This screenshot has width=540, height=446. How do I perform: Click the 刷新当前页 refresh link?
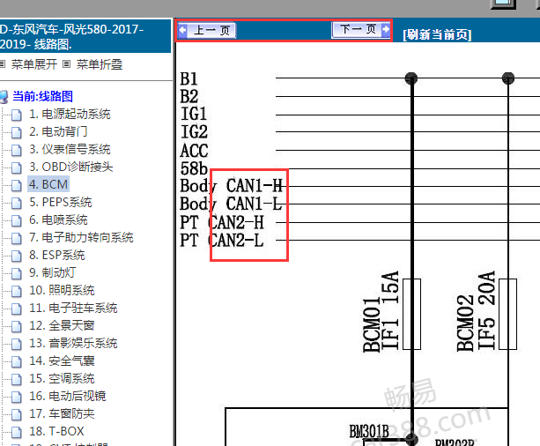coord(437,34)
